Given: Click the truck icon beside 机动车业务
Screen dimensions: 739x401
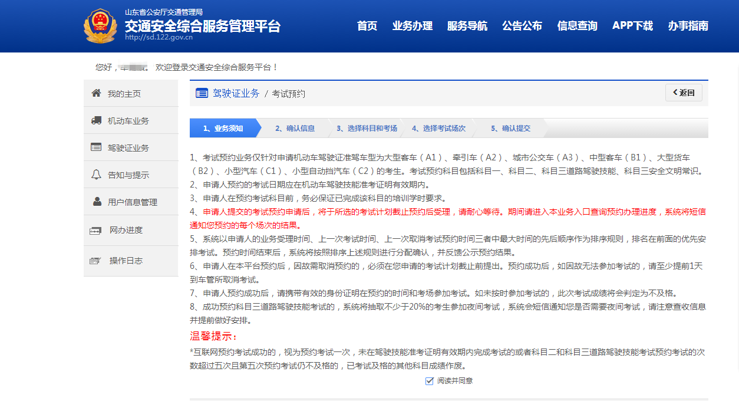Looking at the screenshot, I should tap(96, 120).
